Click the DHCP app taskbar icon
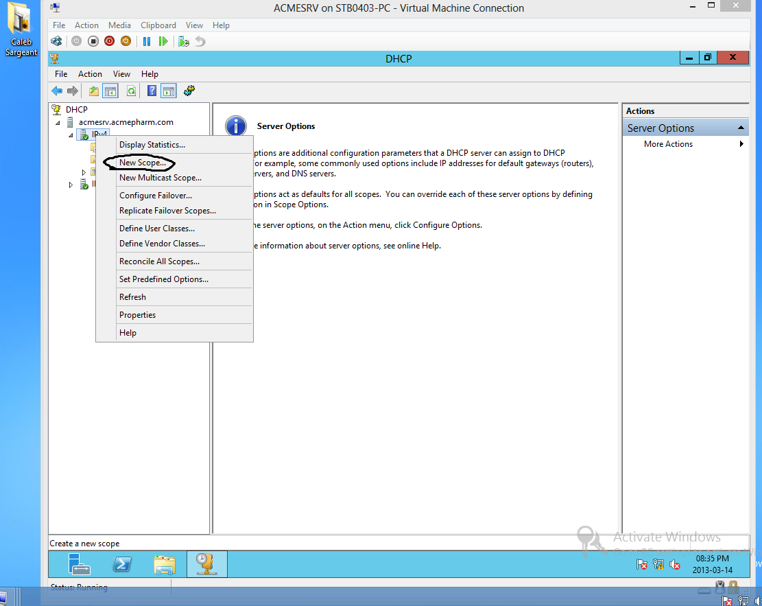 207,564
